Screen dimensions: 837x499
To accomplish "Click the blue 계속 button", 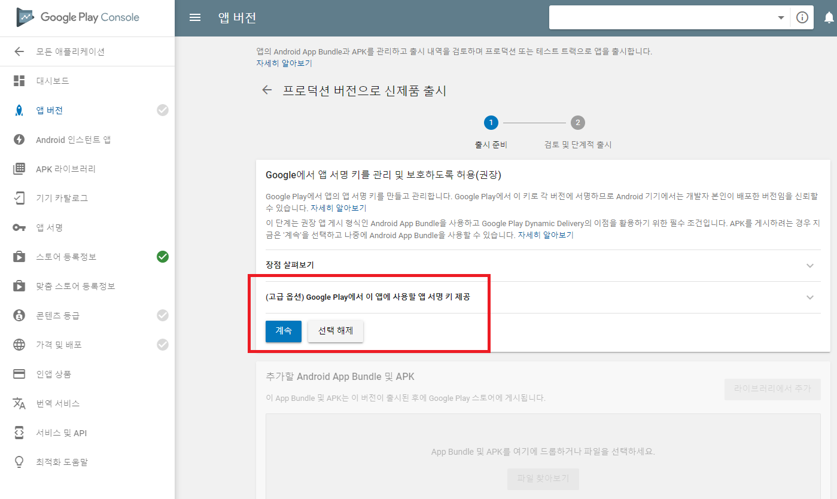I will pos(284,331).
